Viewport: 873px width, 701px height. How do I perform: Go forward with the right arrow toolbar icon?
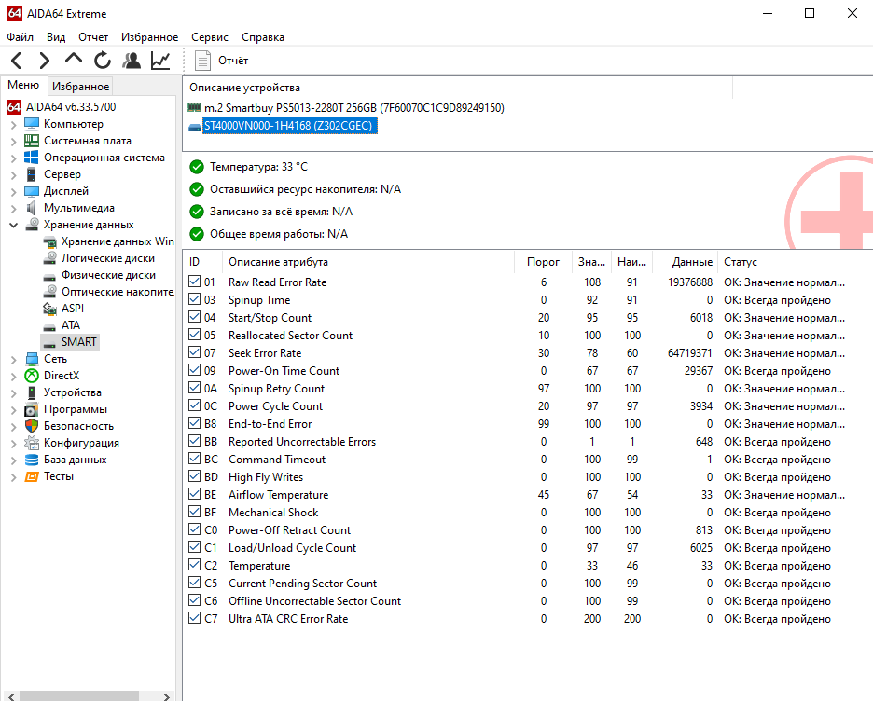(45, 60)
